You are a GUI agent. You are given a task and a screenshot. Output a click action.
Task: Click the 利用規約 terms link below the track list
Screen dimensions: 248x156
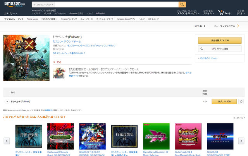coord(49,110)
